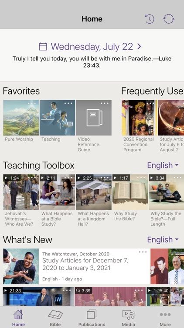184x328 pixels.
Task: Open the More tab
Action: point(165,318)
